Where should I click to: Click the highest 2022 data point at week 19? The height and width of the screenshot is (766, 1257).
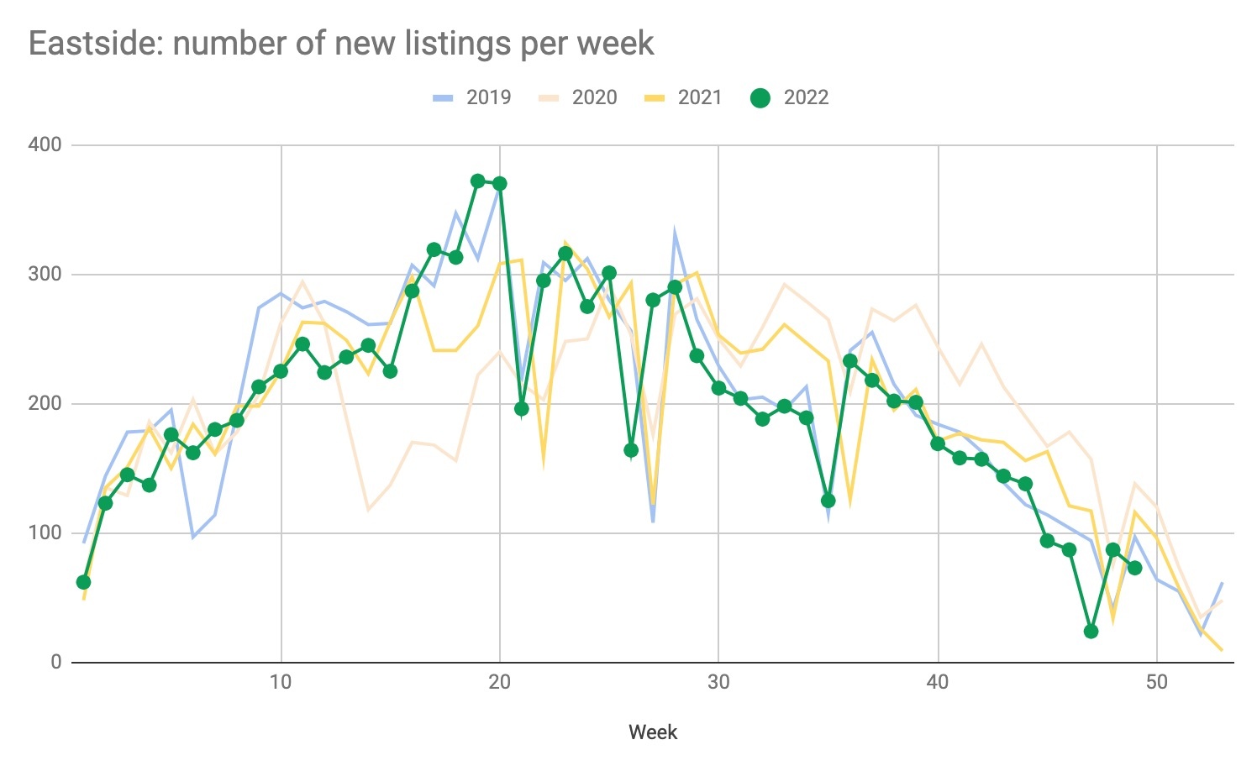pyautogui.click(x=478, y=181)
